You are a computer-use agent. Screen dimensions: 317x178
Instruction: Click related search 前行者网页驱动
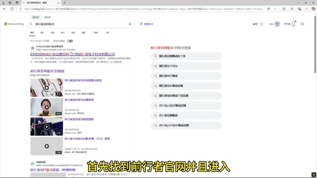point(186,76)
